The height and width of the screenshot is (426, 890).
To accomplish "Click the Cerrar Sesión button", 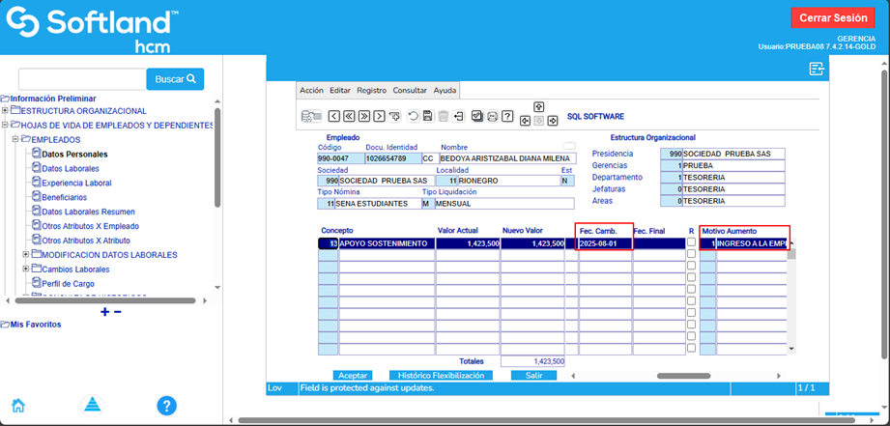I will click(832, 18).
